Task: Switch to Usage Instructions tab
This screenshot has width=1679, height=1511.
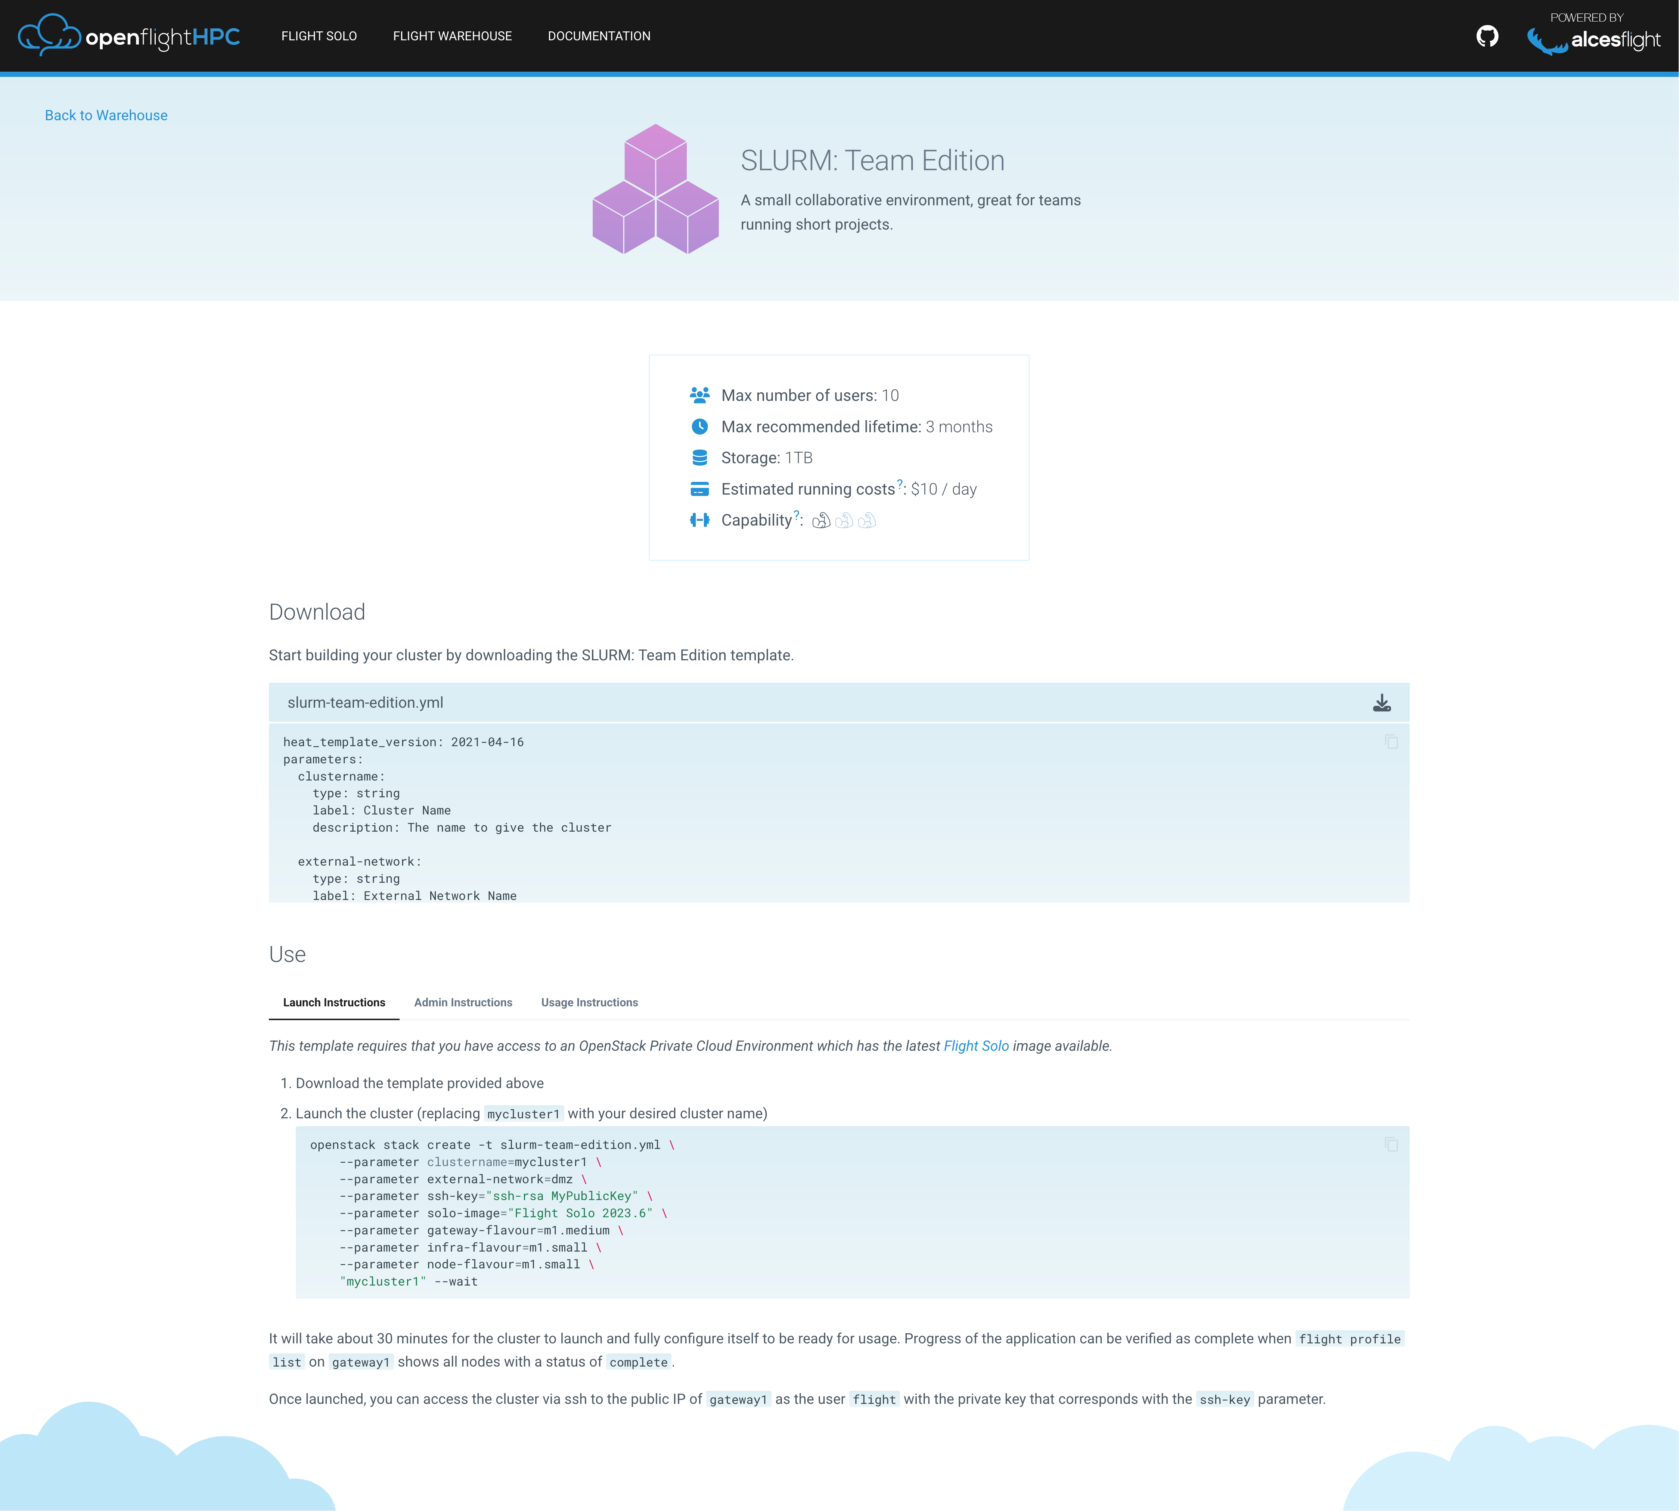Action: pyautogui.click(x=589, y=1002)
